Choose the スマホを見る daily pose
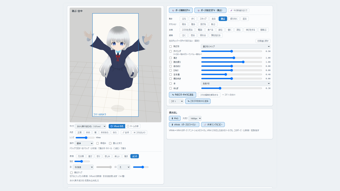 click(x=187, y=30)
